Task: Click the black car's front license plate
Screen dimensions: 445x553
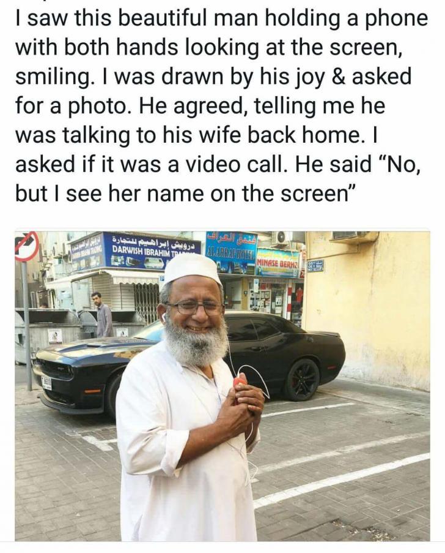Action: [x=46, y=383]
